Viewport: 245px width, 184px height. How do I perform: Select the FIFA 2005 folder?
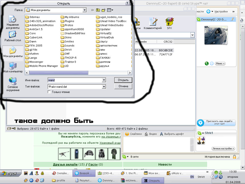click(x=34, y=46)
